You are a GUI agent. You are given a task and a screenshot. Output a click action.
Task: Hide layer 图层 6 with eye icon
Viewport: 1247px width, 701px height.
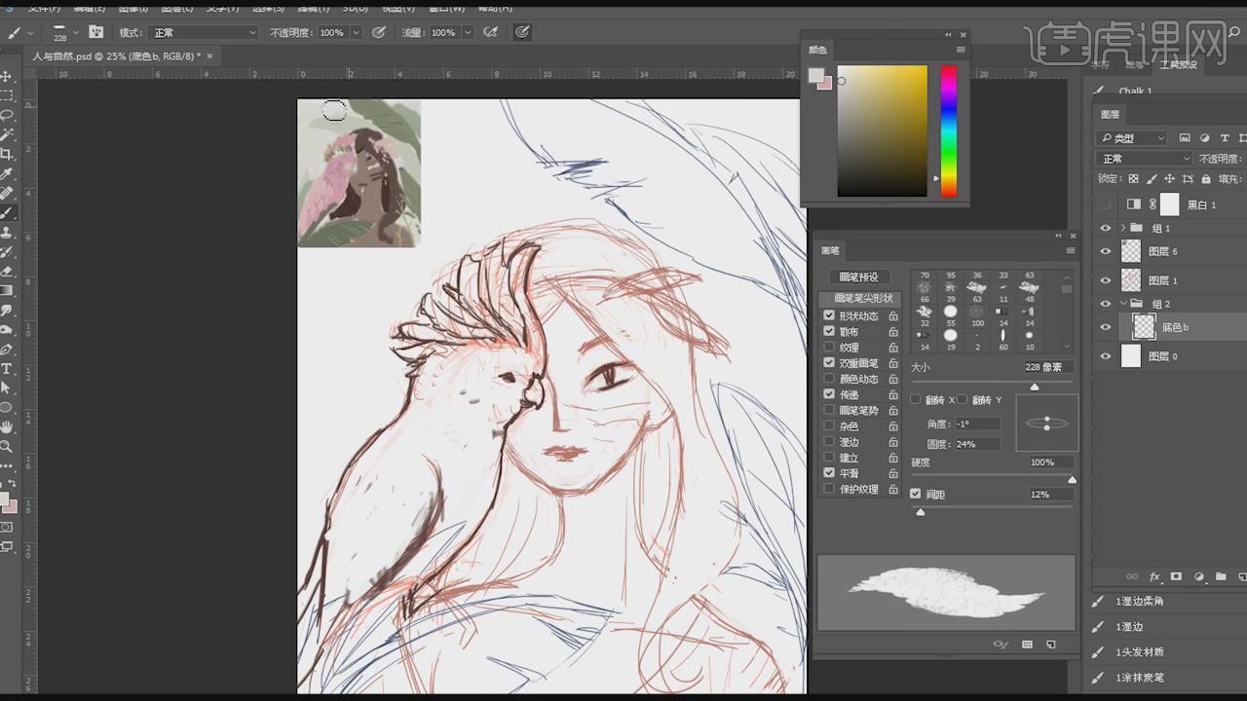(x=1105, y=251)
